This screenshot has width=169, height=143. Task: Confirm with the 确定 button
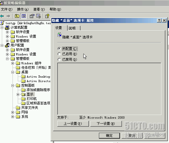pyautogui.click(x=109, y=136)
